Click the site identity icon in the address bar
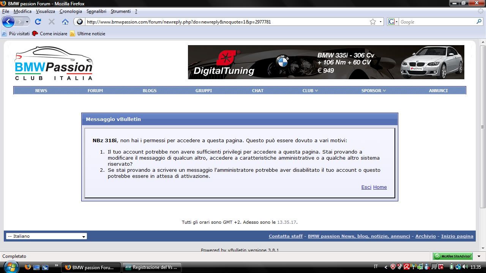The width and height of the screenshot is (486, 273). pos(80,22)
